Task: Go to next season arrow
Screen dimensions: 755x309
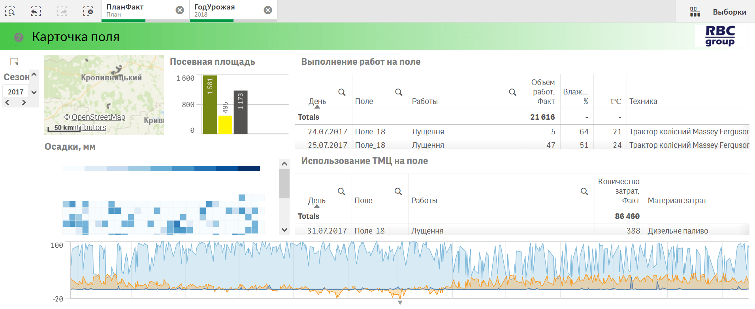Action: pyautogui.click(x=24, y=102)
